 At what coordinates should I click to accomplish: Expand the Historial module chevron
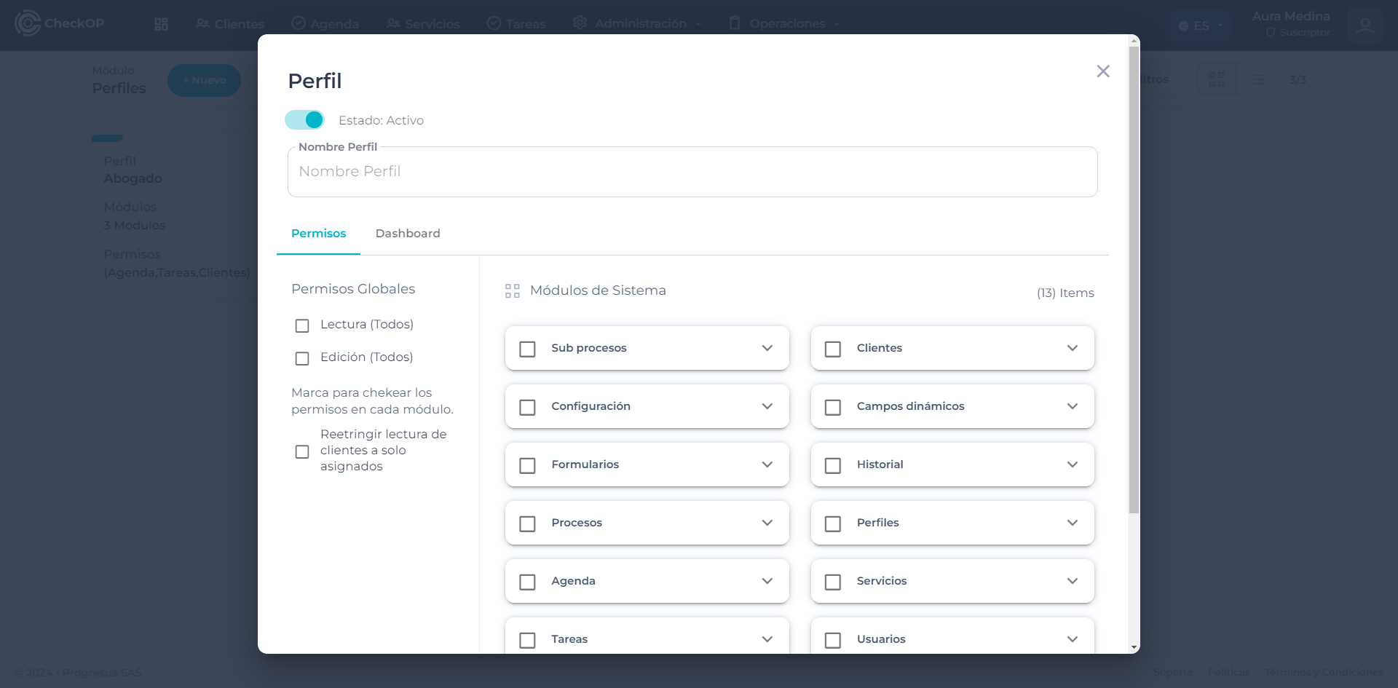tap(1072, 464)
